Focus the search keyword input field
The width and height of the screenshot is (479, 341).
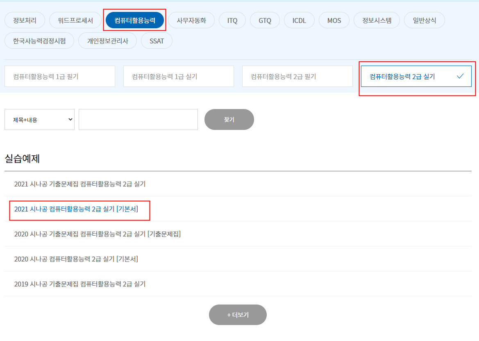pos(138,119)
